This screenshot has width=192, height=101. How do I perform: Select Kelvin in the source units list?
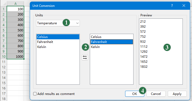pos(58,47)
